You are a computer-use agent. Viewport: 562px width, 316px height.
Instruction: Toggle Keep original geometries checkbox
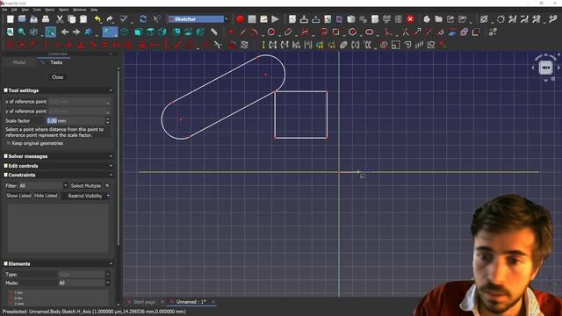(9, 143)
